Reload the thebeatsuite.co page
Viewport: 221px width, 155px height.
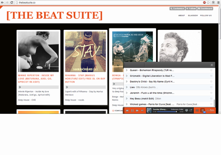point(12,3)
